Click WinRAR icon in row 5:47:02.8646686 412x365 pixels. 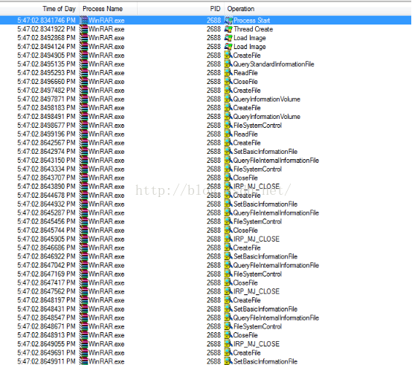point(83,248)
